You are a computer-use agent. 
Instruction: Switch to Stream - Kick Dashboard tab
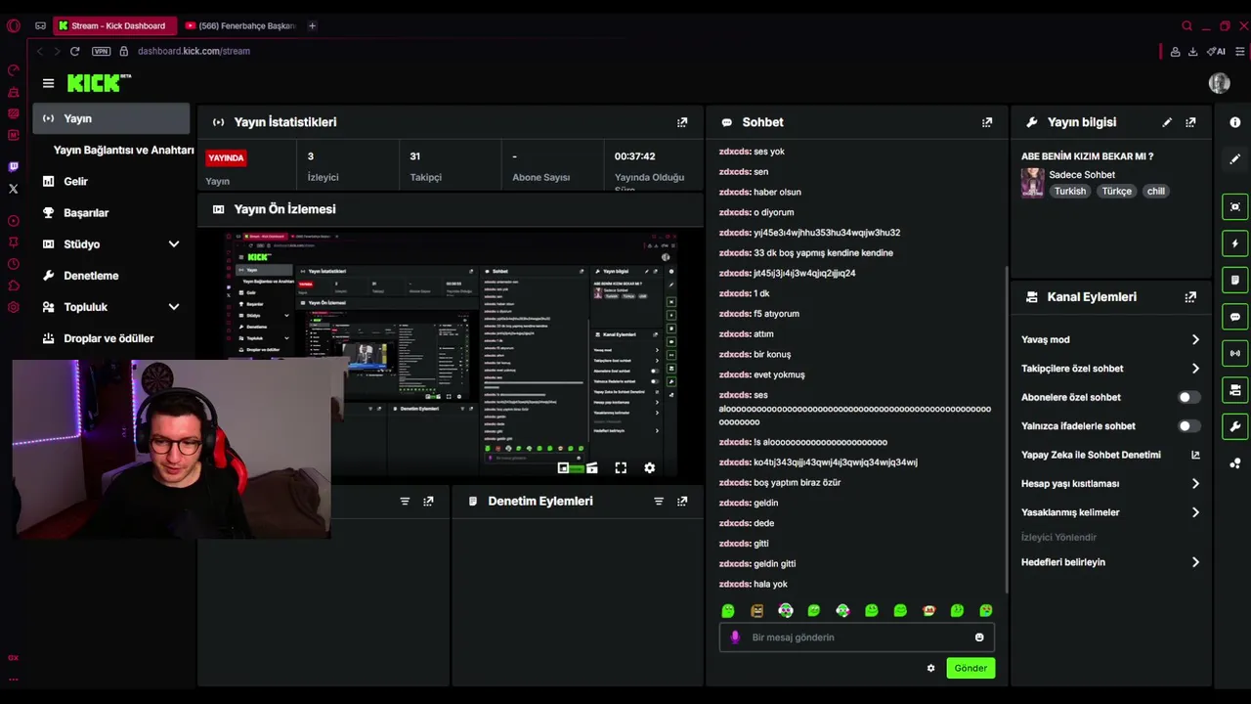point(113,25)
